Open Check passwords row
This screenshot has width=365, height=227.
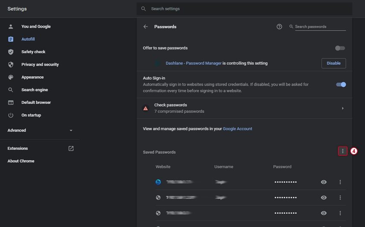[244, 108]
